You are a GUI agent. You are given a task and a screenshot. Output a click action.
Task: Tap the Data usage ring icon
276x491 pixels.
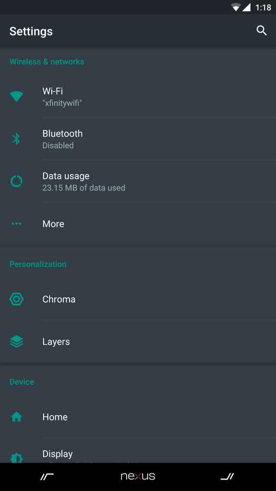16,181
